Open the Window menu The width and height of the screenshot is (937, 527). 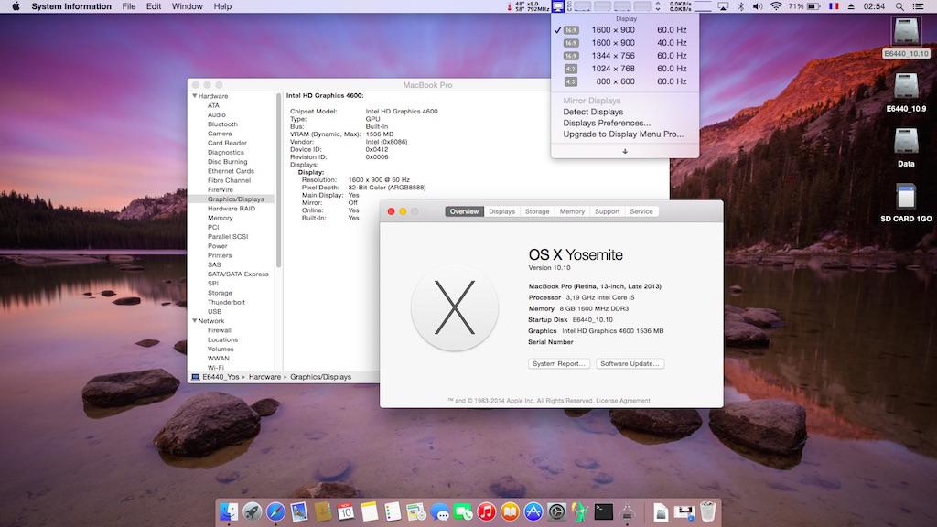(x=187, y=6)
